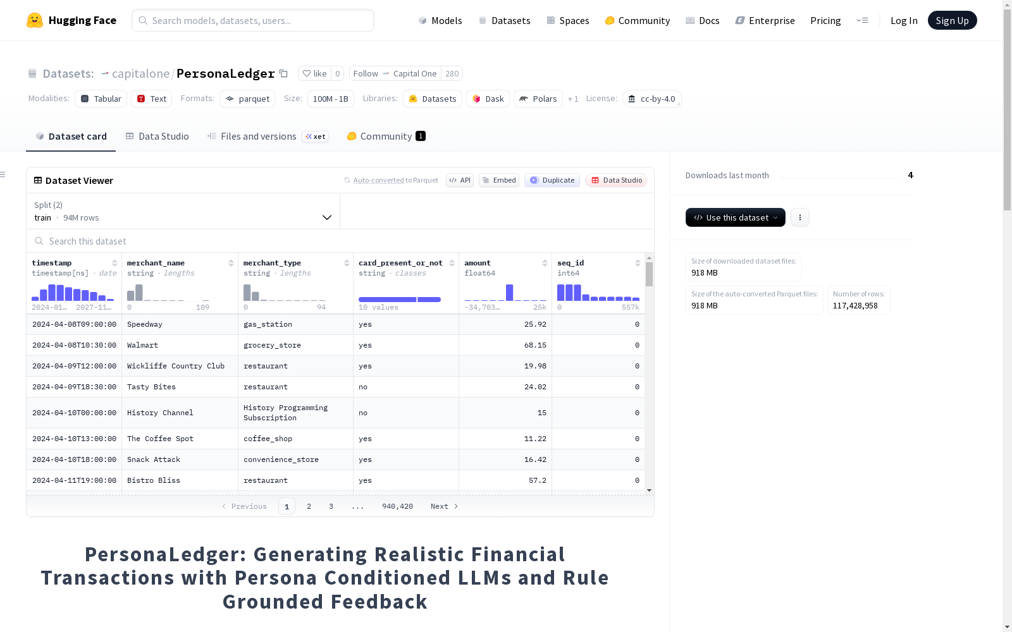Follow Capital One organization

(x=395, y=73)
